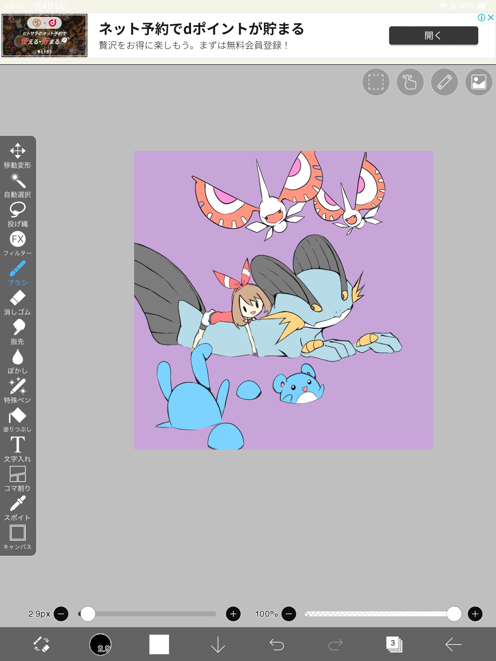Switch between brush and eraser

(41, 644)
